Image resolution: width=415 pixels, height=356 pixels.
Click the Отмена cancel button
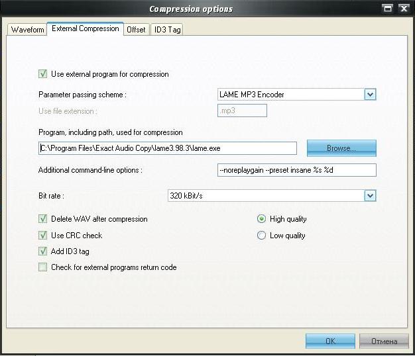point(384,341)
